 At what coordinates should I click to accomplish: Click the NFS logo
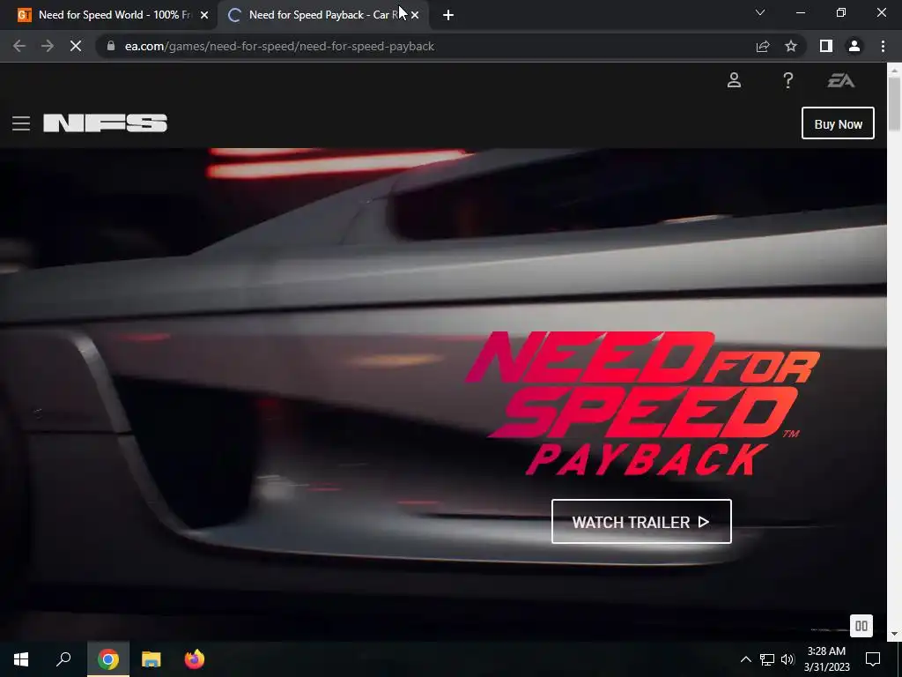click(x=106, y=123)
